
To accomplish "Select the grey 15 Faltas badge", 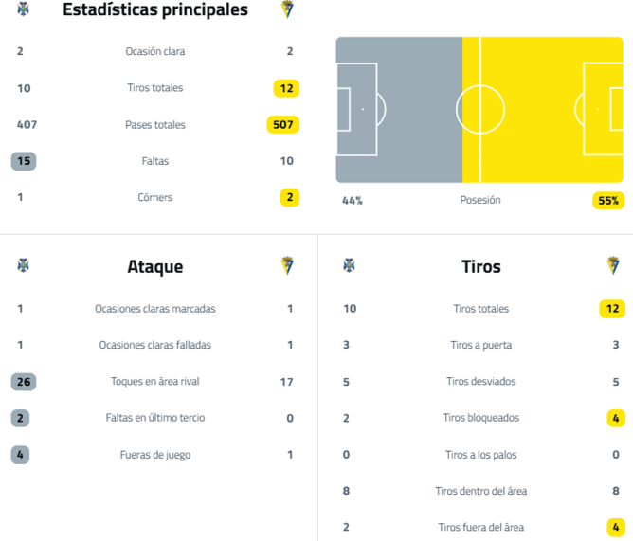I will click(x=24, y=161).
